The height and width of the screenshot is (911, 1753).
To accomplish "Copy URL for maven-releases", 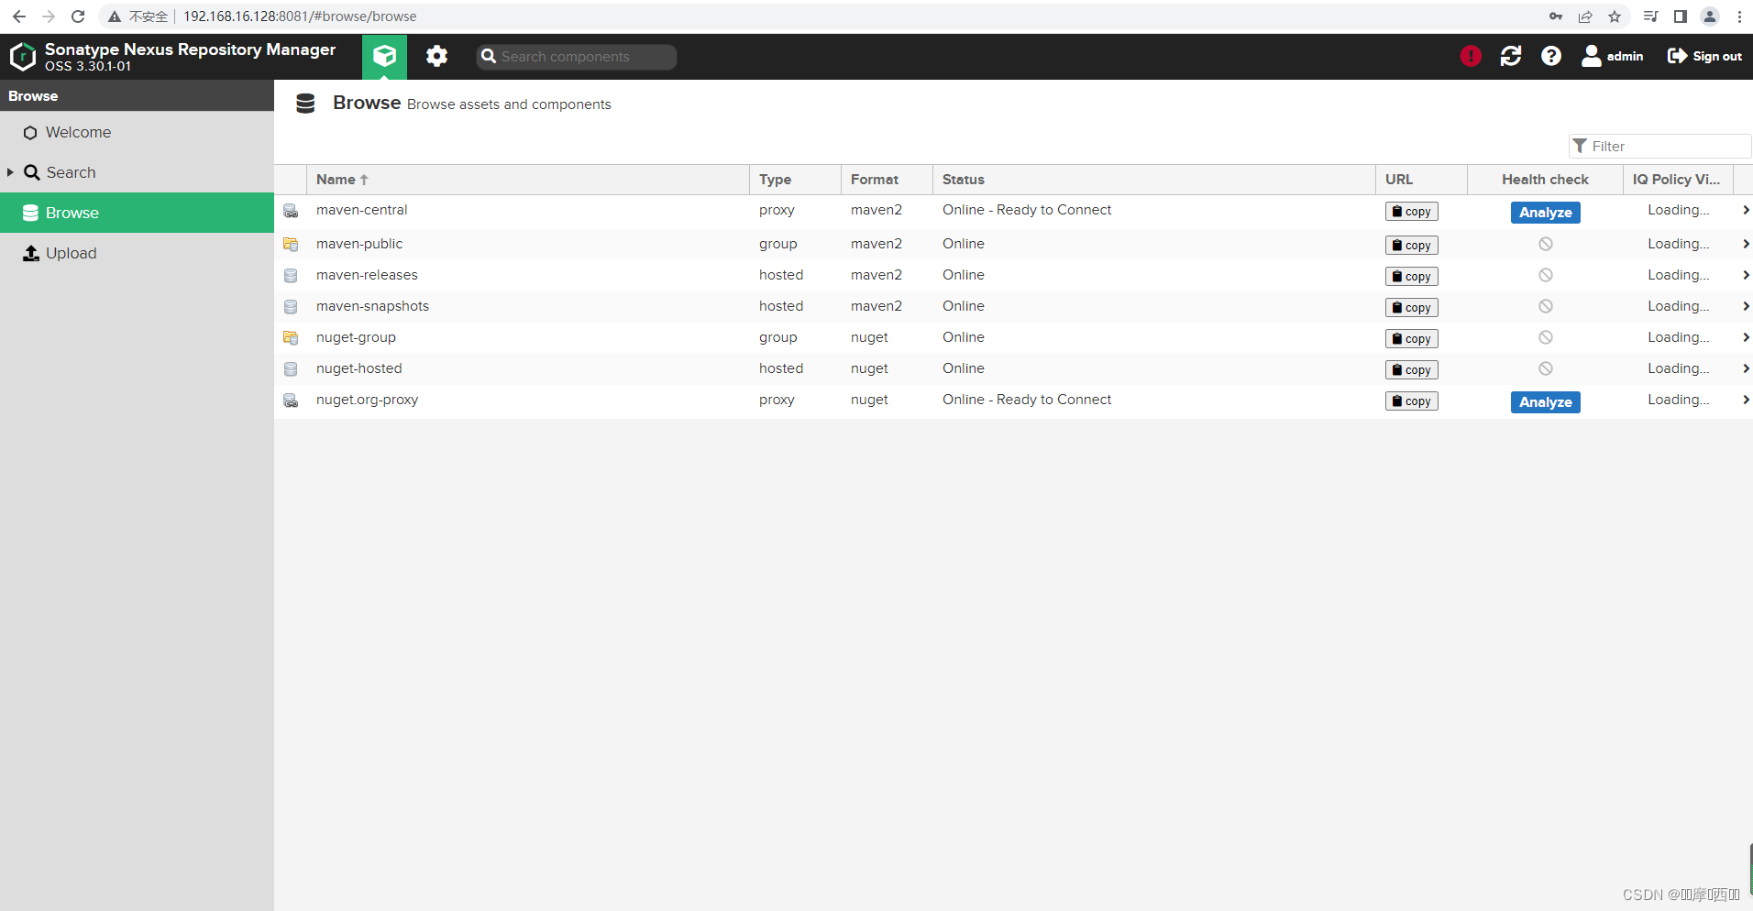I will click(x=1411, y=277).
